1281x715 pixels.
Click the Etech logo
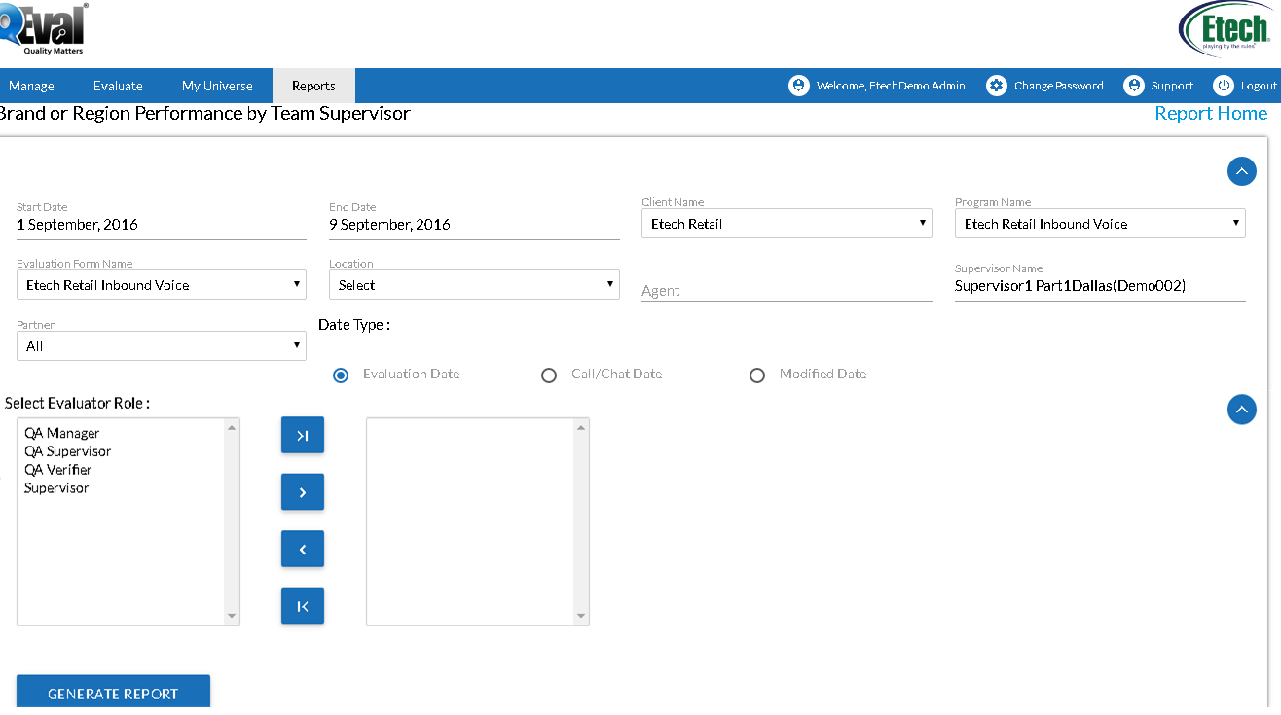1224,29
